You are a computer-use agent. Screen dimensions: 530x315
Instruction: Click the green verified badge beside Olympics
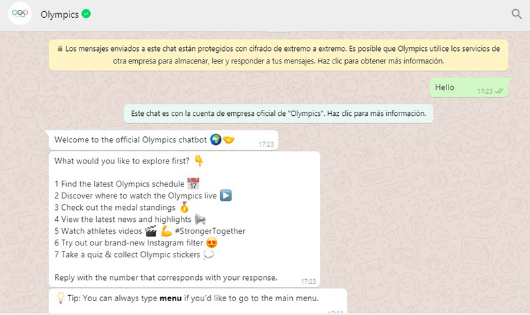click(86, 14)
